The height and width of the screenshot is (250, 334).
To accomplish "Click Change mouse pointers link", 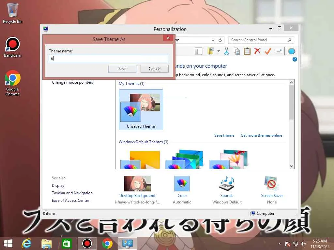I will point(72,82).
